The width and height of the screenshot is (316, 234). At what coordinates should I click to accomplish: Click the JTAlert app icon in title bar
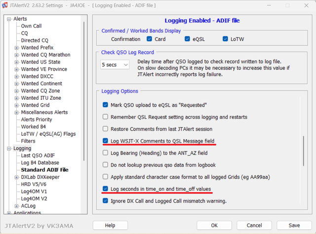(4, 5)
